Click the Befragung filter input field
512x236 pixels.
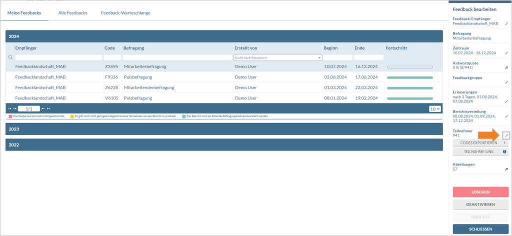coord(177,57)
